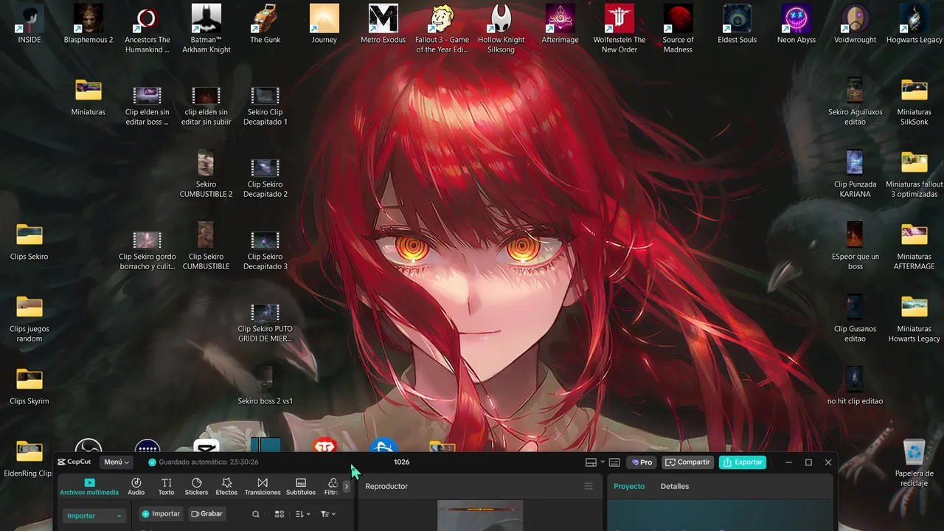Click the Reproductor panel title
Image resolution: width=944 pixels, height=531 pixels.
pos(386,486)
